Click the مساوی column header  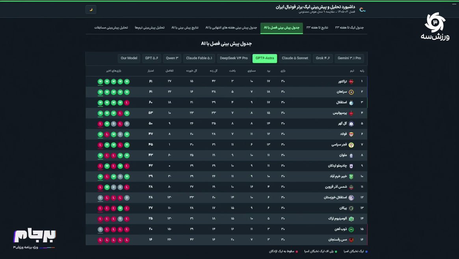(x=251, y=71)
